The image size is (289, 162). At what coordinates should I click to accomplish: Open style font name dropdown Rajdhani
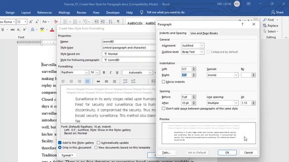click(x=87, y=72)
